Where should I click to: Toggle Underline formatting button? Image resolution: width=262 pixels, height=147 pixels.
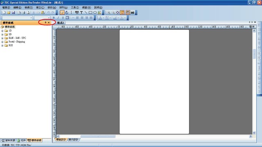click(x=63, y=18)
